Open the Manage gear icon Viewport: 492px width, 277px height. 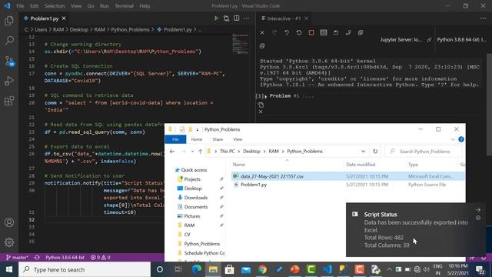coord(9,242)
